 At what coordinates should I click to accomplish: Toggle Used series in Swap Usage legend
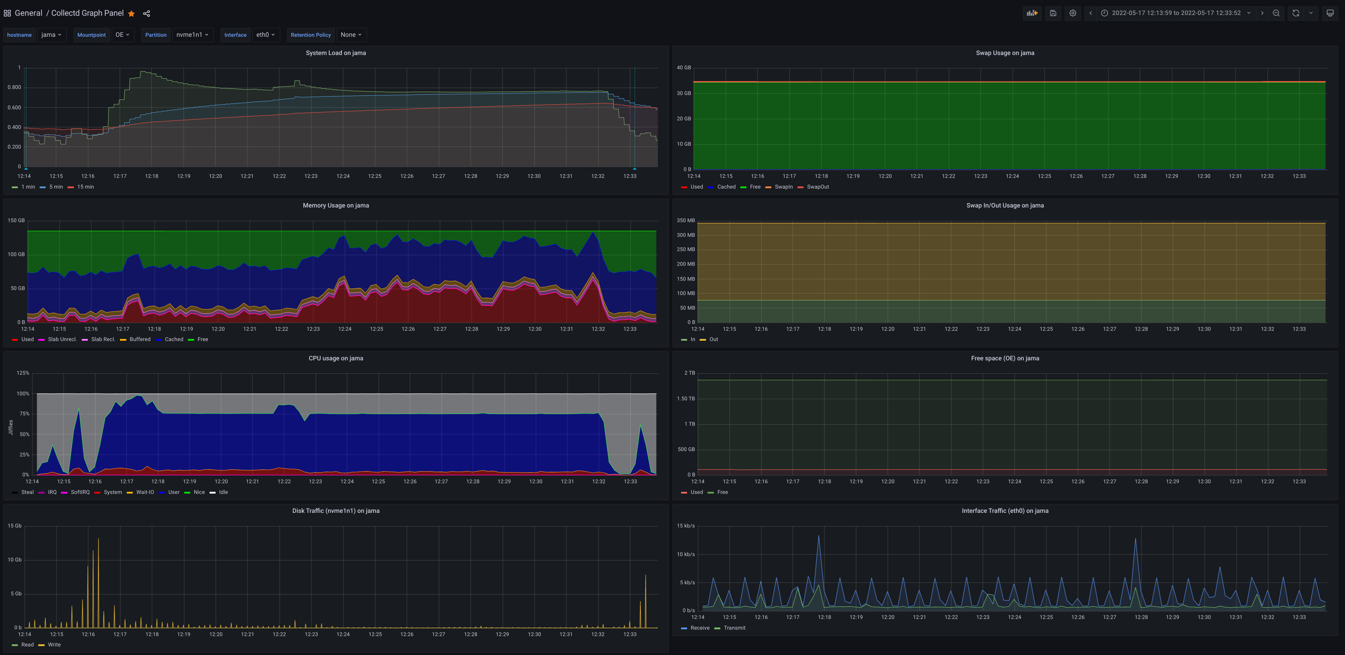(696, 187)
